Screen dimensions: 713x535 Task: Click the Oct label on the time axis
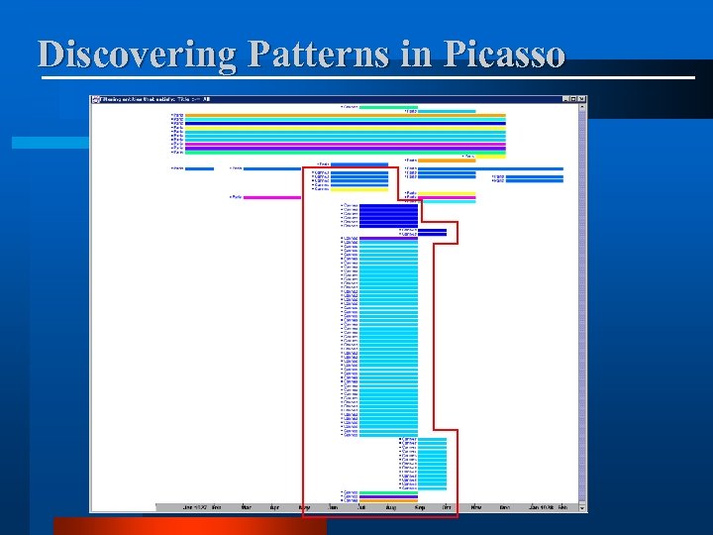coord(447,507)
